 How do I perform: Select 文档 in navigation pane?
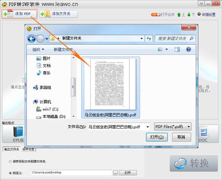[43, 66]
